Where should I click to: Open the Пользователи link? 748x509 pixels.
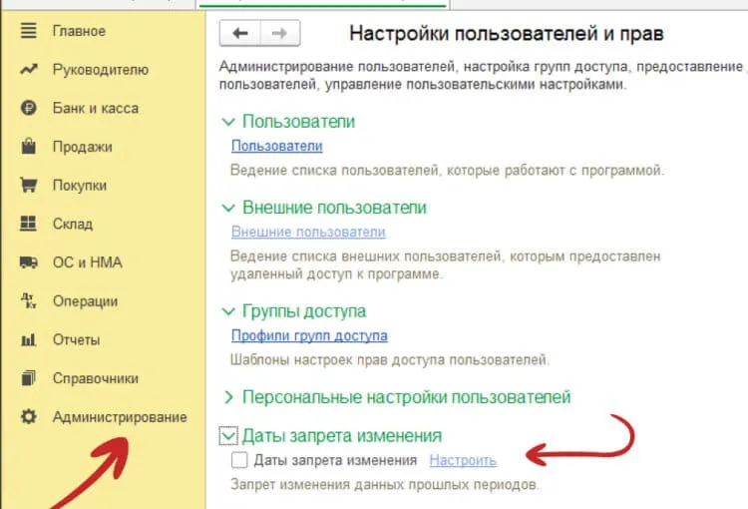[x=276, y=146]
